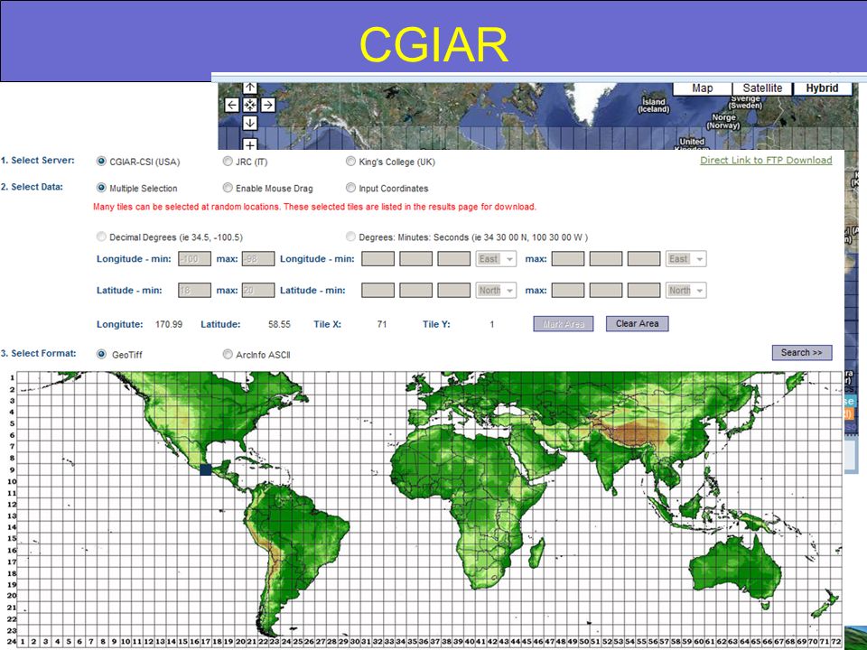
Task: Open longitude max East direction dropdown
Action: pos(686,259)
